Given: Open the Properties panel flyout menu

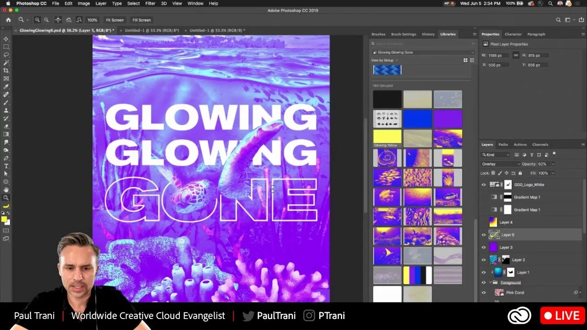Looking at the screenshot, I should pos(583,34).
